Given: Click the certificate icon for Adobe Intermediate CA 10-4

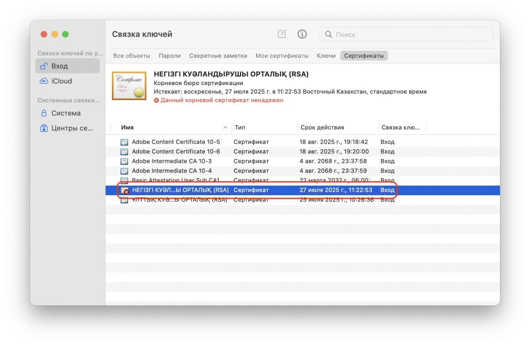Looking at the screenshot, I should (x=125, y=171).
